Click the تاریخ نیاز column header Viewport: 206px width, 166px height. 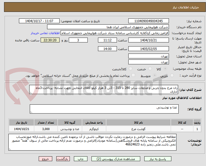pos(22,122)
